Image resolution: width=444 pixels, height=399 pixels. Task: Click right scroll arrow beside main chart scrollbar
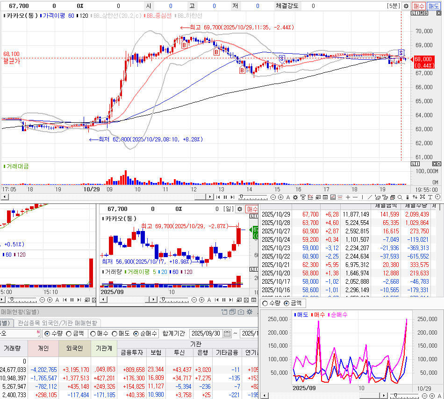209,196
